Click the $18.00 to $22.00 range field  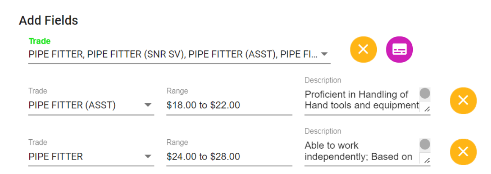click(x=229, y=105)
